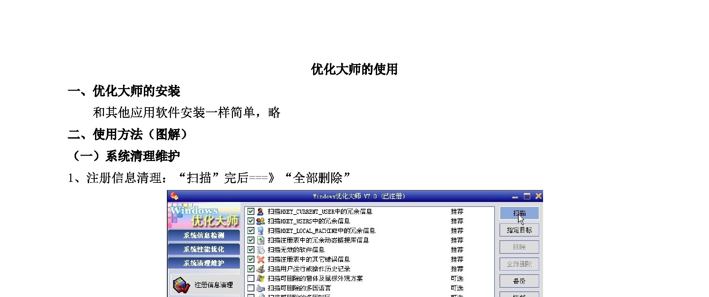Image resolution: width=709 pixels, height=297 pixels.
Task: Open the 系统性能优化 section
Action: click(x=204, y=249)
